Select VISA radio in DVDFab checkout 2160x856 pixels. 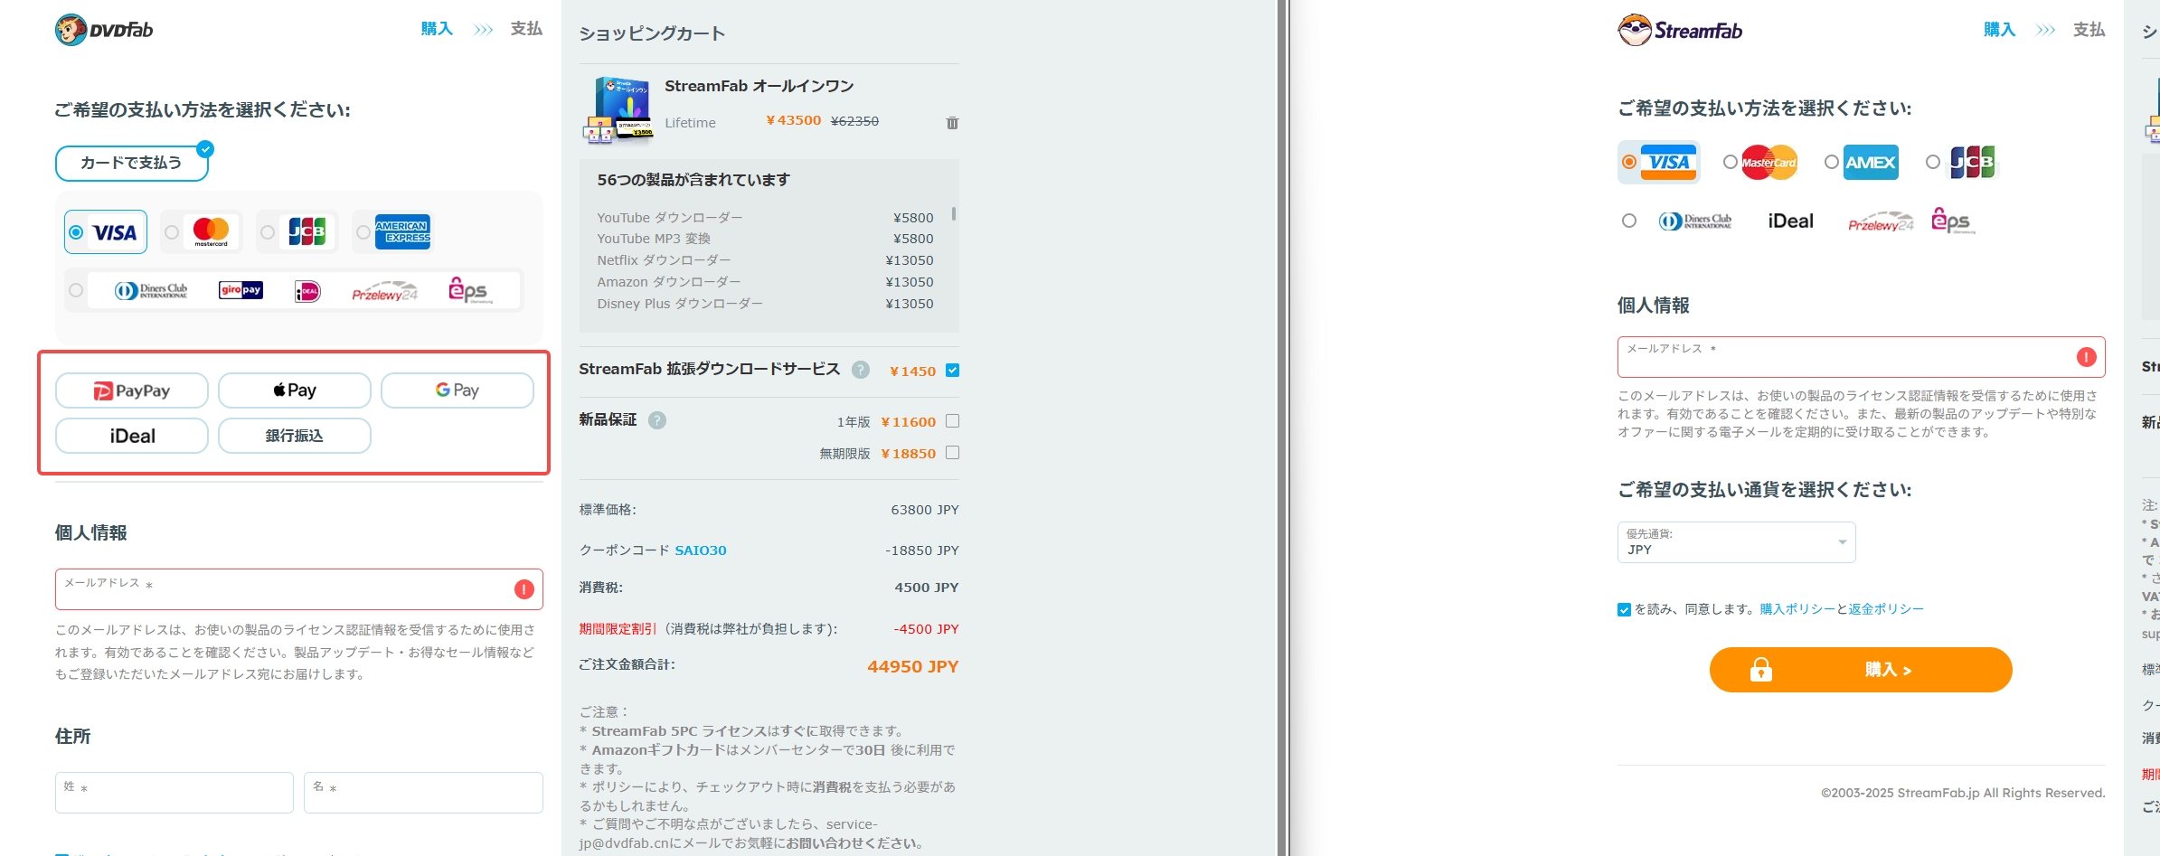(77, 232)
